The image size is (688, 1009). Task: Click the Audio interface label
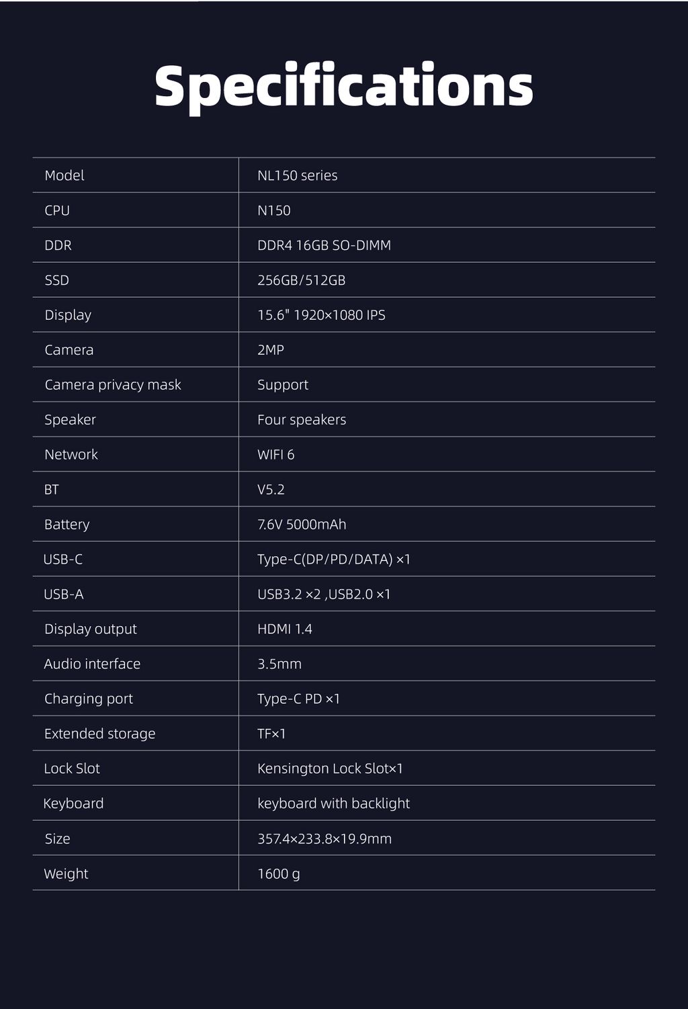click(x=92, y=664)
